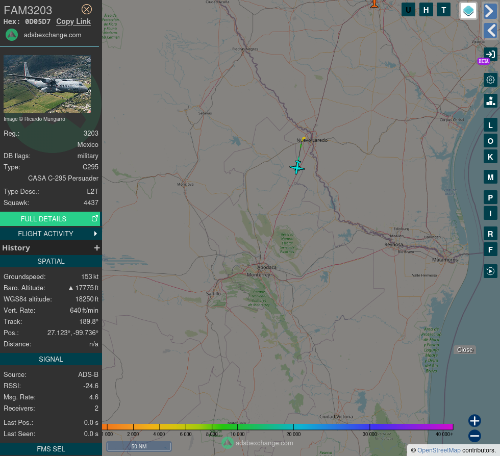Click the Image © Ricardo Mungarro credit
500x456 pixels.
click(34, 119)
